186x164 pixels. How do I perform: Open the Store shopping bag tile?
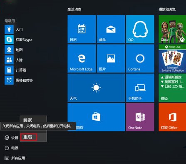click(x=96, y=117)
